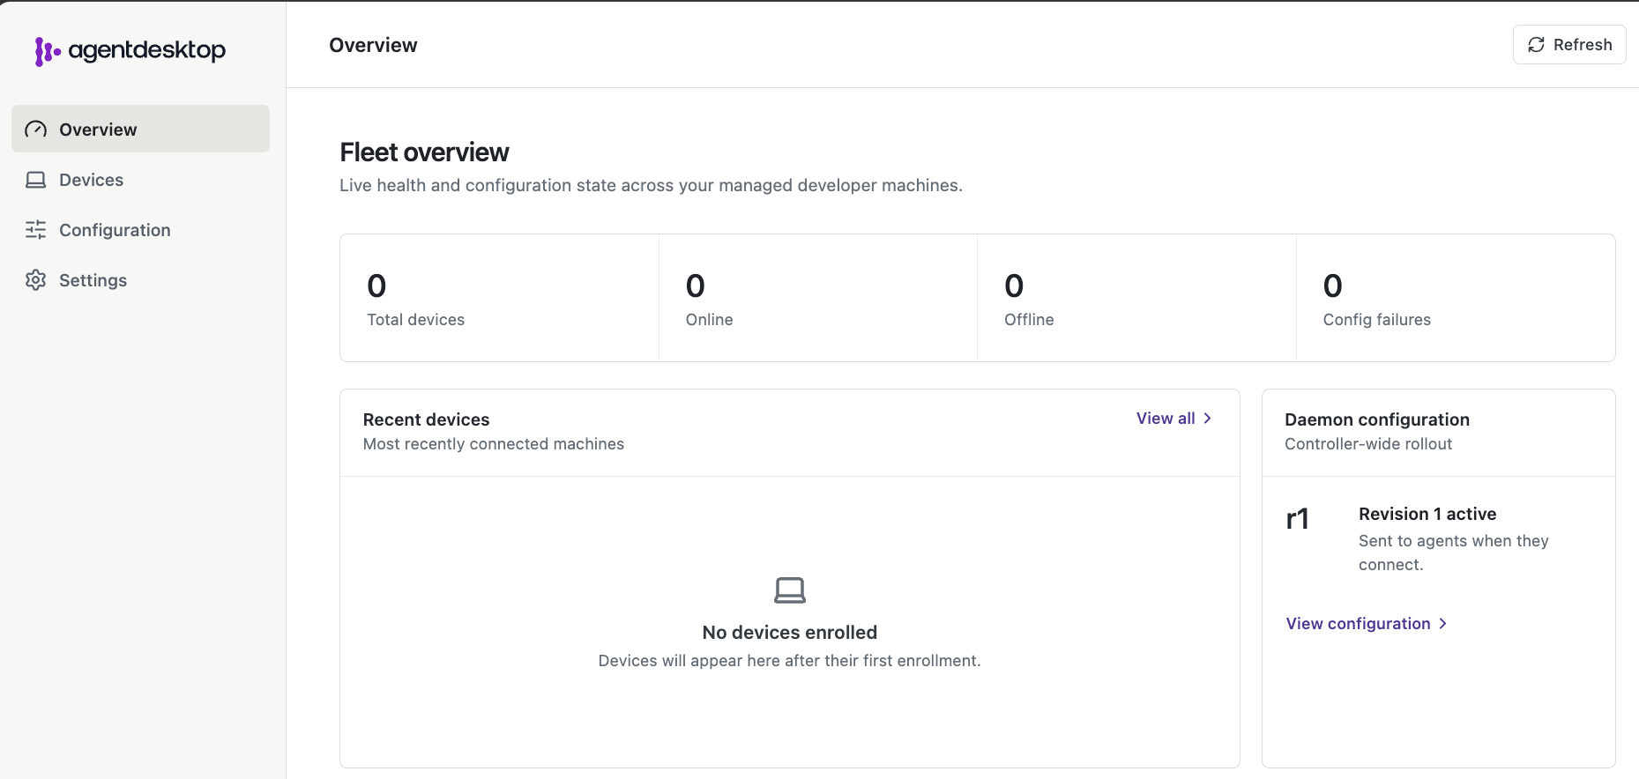Select the Offline devices count
Viewport: 1639px width, 779px height.
point(1014,286)
